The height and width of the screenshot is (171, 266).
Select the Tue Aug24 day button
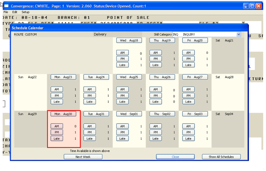click(96, 77)
